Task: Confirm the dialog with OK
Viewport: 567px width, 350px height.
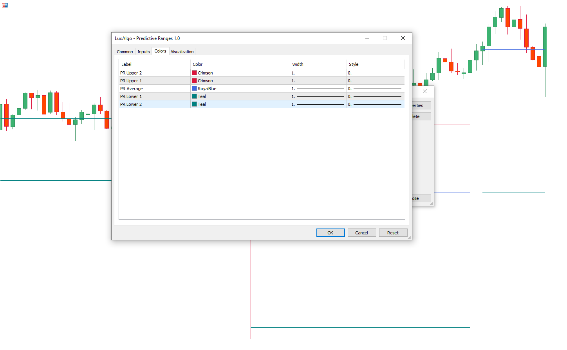Action: point(330,233)
